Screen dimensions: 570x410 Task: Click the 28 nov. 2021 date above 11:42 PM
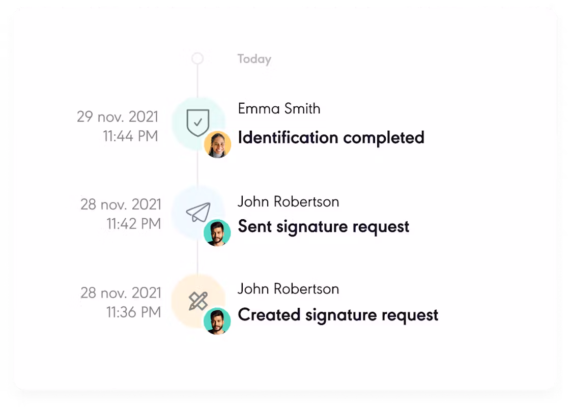tap(121, 204)
